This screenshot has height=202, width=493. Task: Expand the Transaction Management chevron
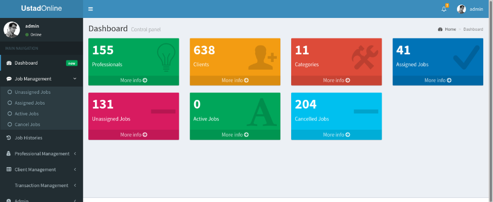[x=75, y=186]
